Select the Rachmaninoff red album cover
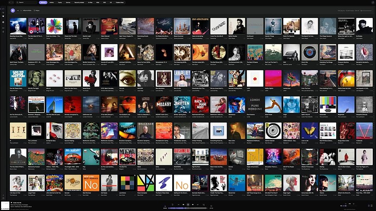The image size is (376, 211). click(201, 105)
